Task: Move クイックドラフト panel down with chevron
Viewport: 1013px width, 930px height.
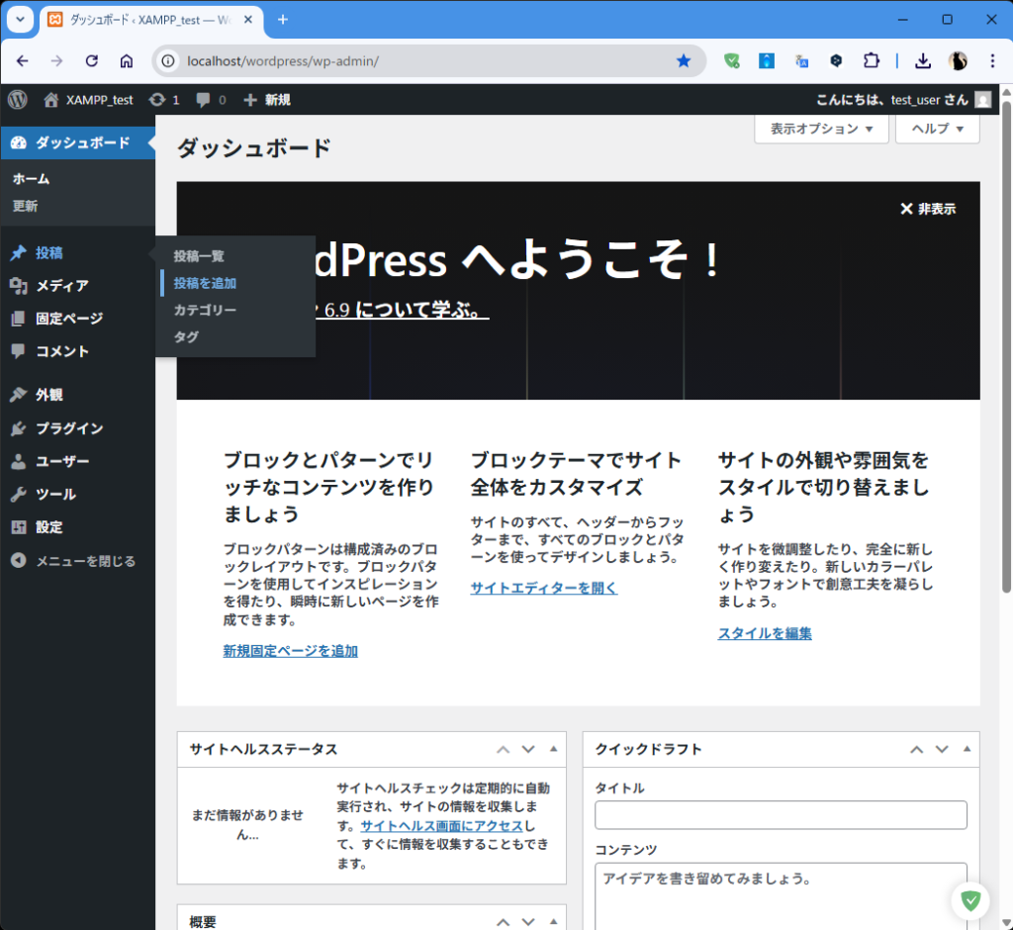Action: click(x=942, y=749)
